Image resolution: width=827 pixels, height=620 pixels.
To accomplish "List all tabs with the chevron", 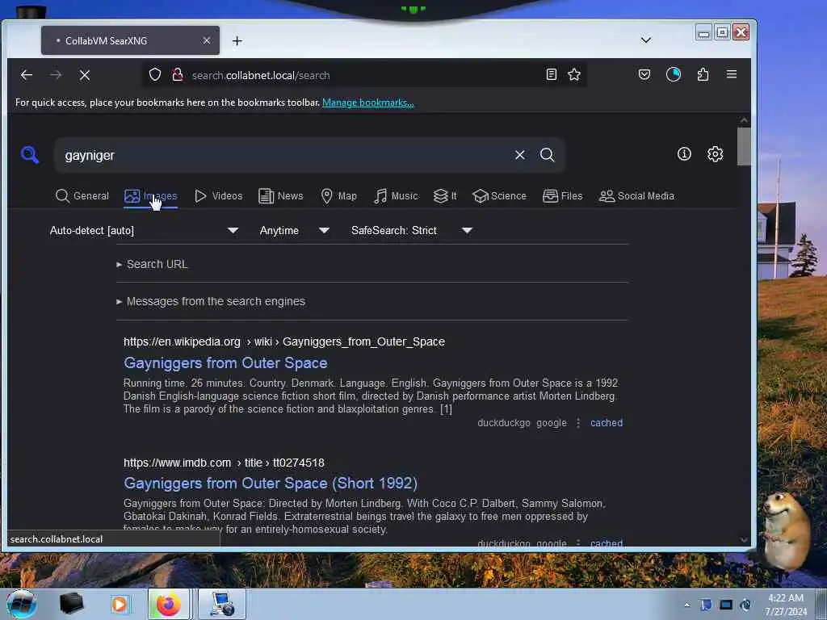I will 645,40.
